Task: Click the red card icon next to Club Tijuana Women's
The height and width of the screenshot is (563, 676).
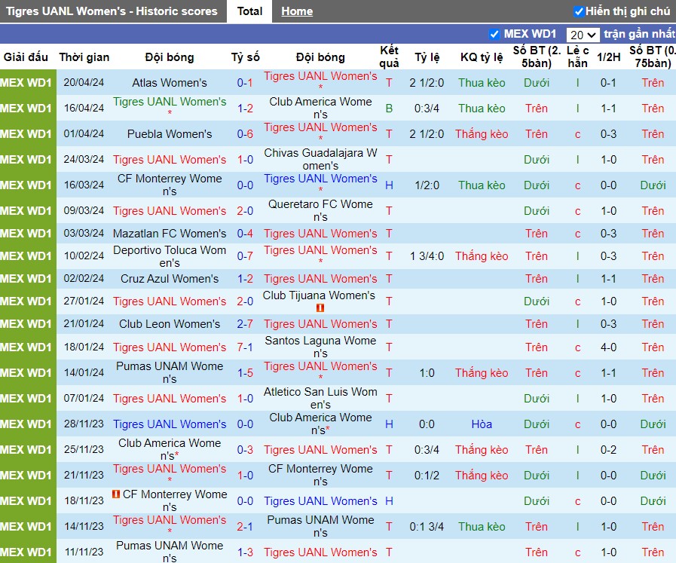Action: pos(320,308)
